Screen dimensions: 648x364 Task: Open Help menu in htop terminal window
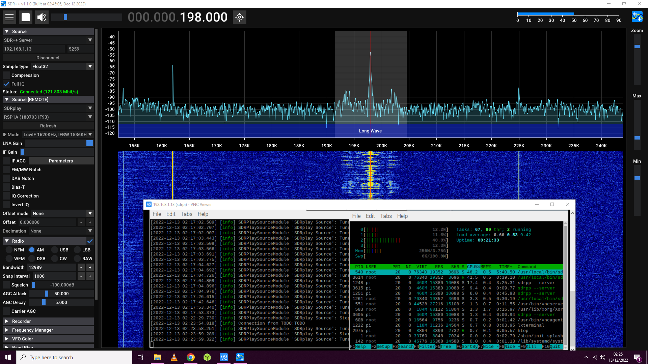[402, 216]
